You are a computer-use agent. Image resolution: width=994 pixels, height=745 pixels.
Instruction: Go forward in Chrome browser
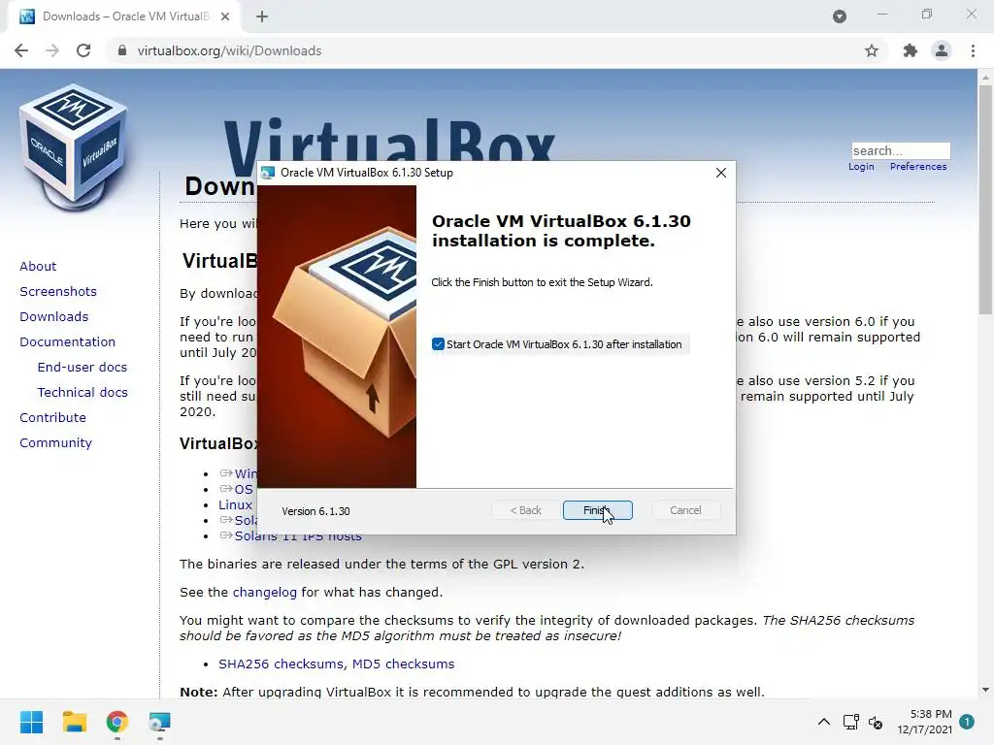pyautogui.click(x=52, y=50)
